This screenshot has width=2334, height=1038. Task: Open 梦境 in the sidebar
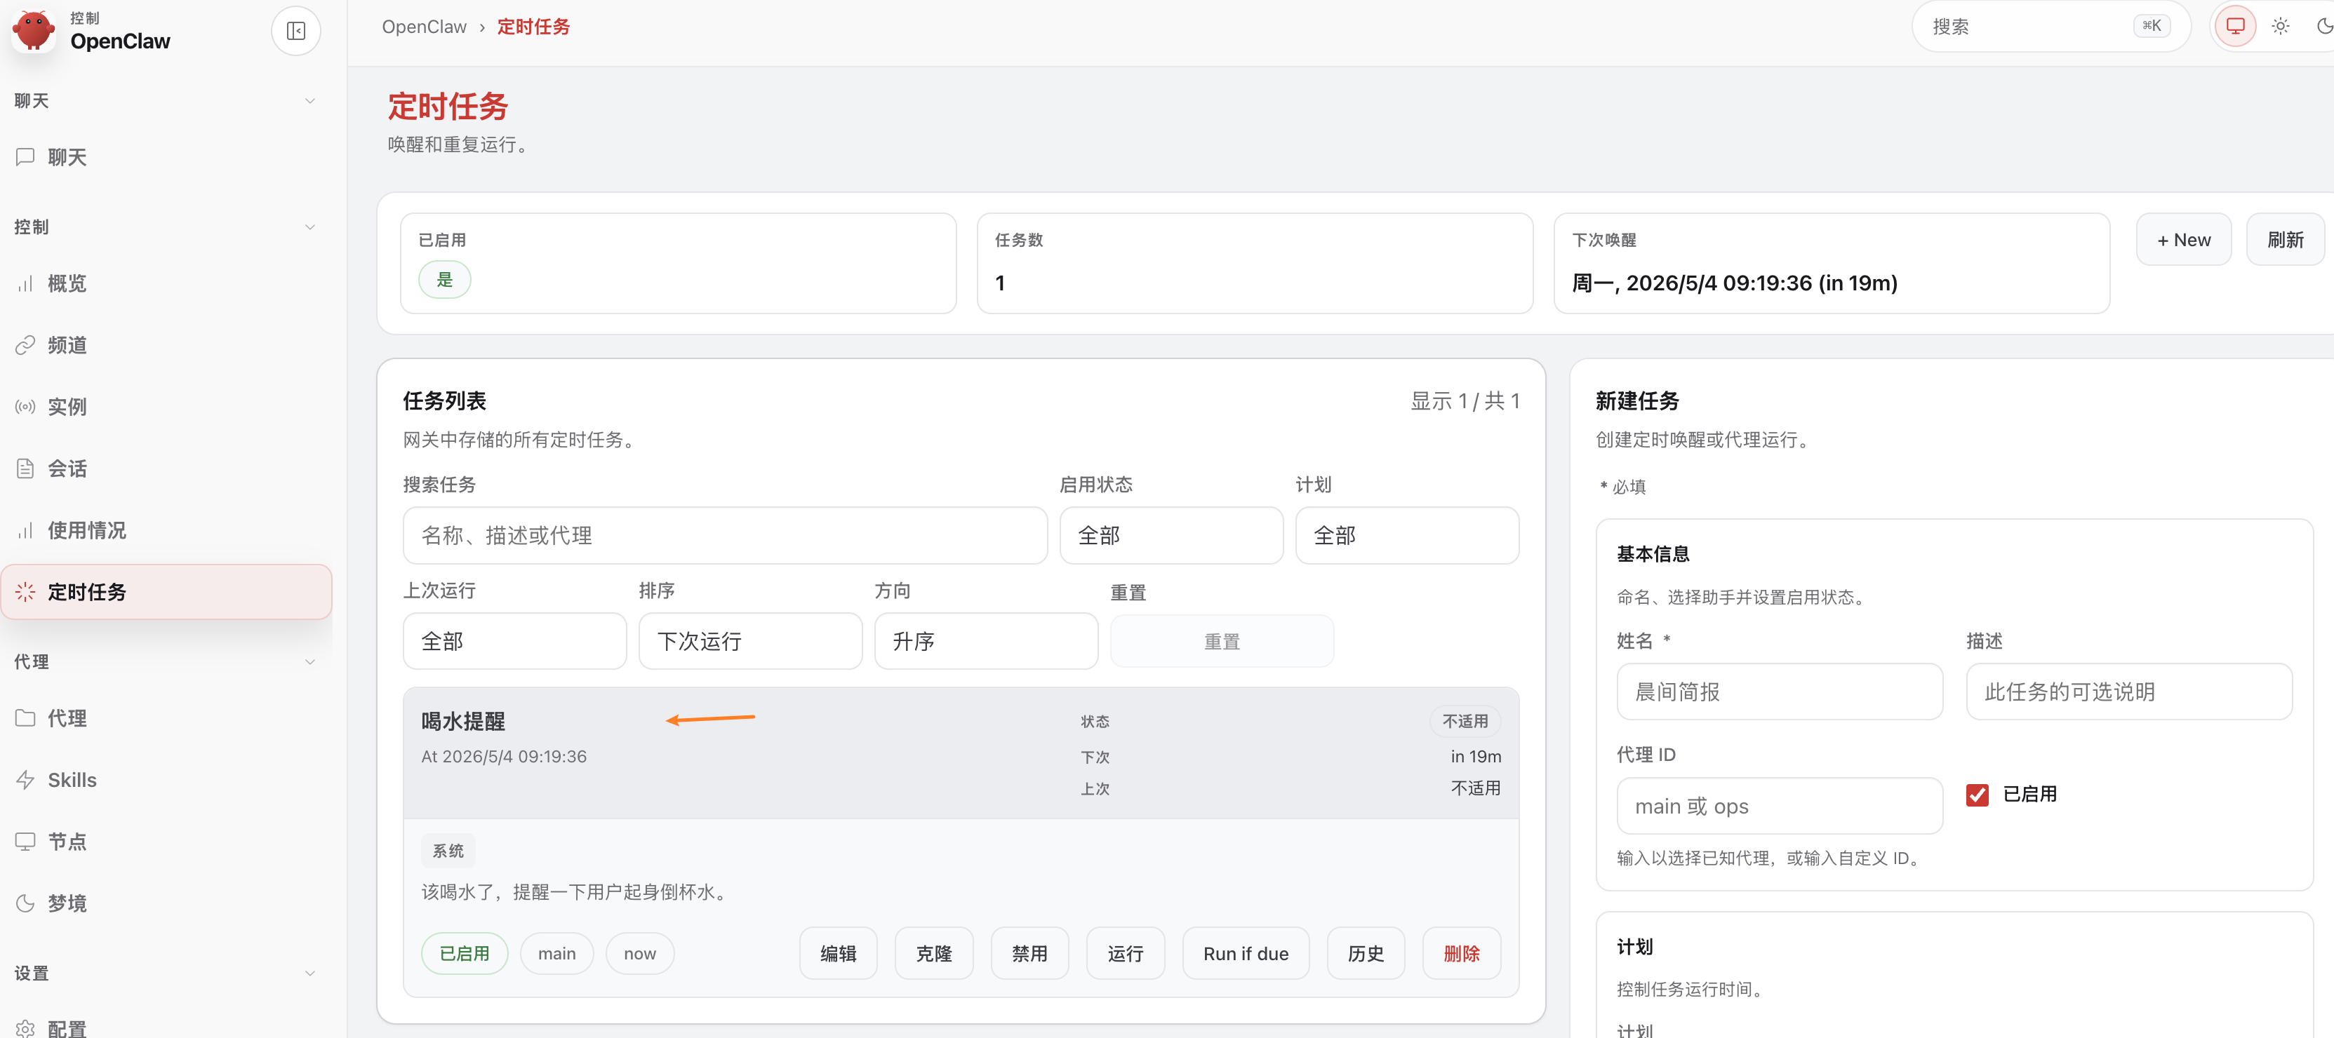[x=167, y=903]
